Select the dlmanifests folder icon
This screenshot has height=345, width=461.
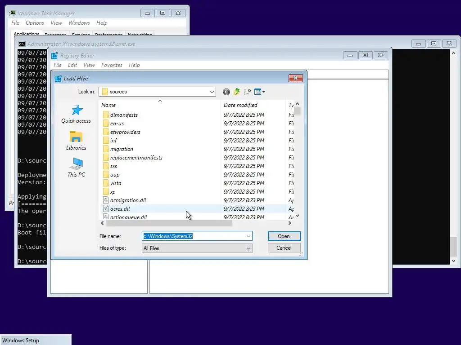pyautogui.click(x=106, y=115)
